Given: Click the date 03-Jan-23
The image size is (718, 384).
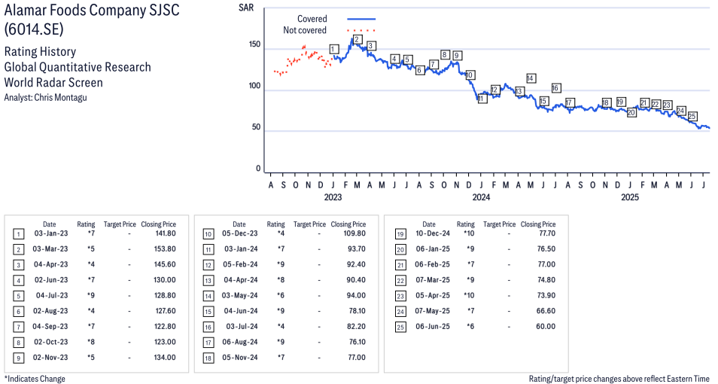Looking at the screenshot, I should 51,233.
